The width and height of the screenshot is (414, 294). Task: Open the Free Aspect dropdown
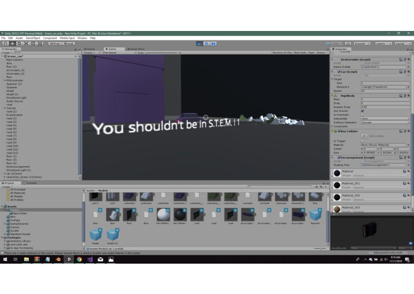point(119,52)
